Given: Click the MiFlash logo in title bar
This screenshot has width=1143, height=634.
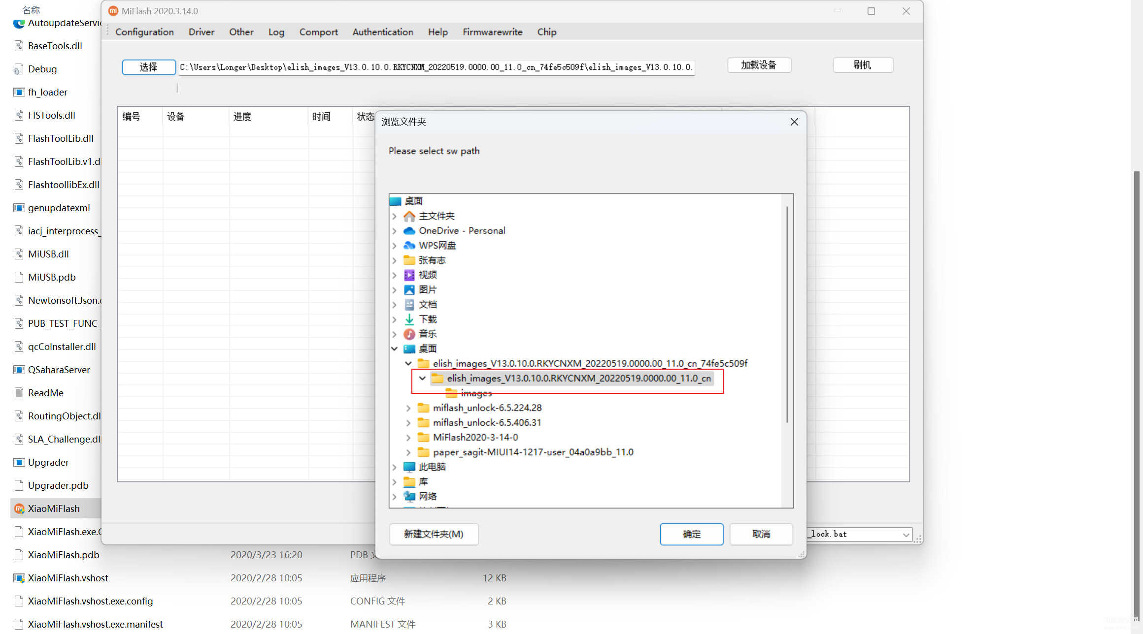Looking at the screenshot, I should click(113, 11).
